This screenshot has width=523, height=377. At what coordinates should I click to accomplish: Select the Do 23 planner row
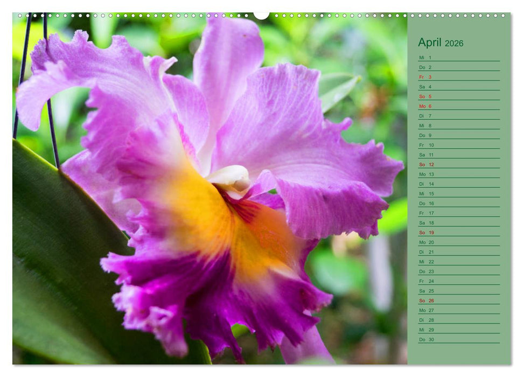[458, 273]
